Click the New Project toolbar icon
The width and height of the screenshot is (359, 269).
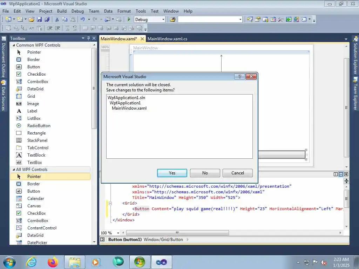[8, 20]
